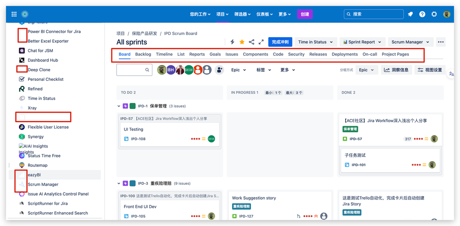Screen dimensions: 460x226
Task: Open the Time in Status dropdown button
Action: (316, 42)
